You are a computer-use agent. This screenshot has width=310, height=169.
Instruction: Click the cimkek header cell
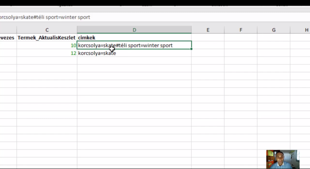(134, 37)
